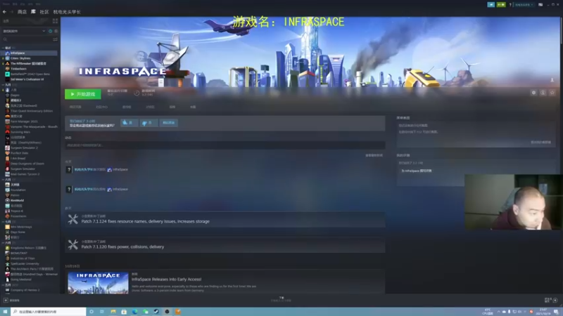Collapse the 八月 section

click(4, 180)
